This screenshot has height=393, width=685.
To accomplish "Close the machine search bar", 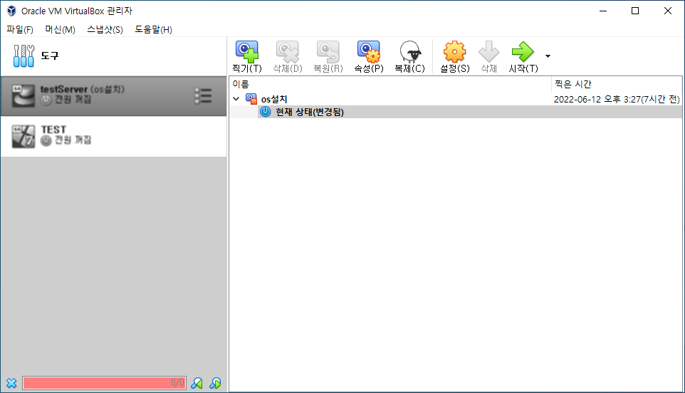I will pos(11,384).
